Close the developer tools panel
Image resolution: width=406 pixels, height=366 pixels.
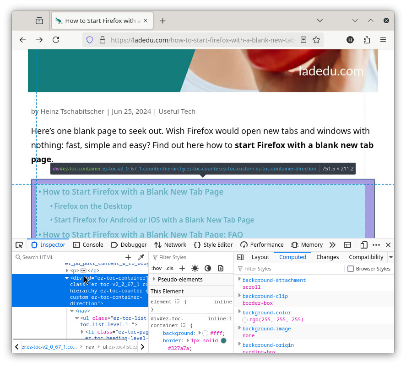[x=388, y=245]
